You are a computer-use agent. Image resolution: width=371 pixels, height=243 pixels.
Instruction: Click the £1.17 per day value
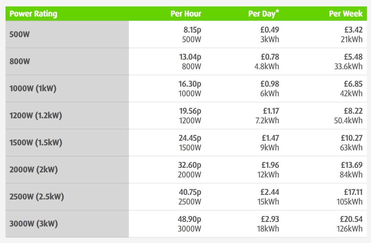tap(270, 111)
